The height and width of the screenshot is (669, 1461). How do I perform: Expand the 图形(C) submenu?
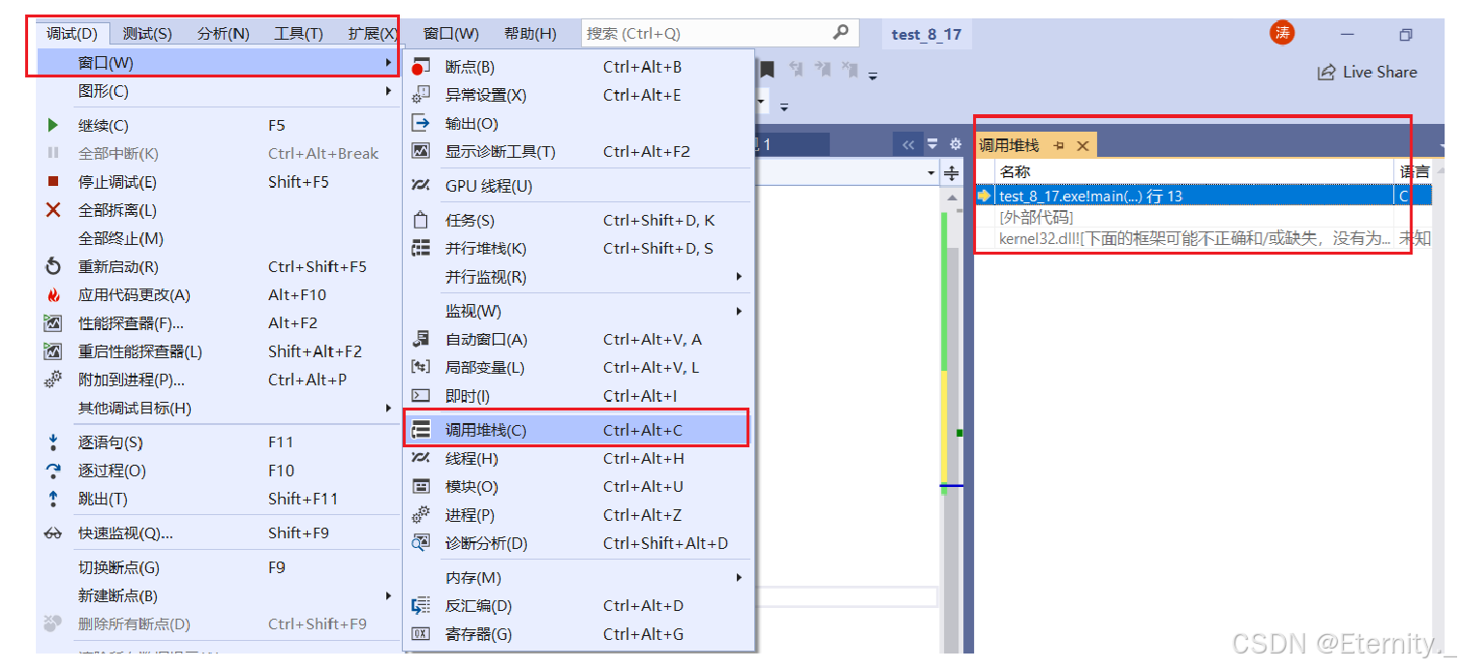(x=219, y=91)
